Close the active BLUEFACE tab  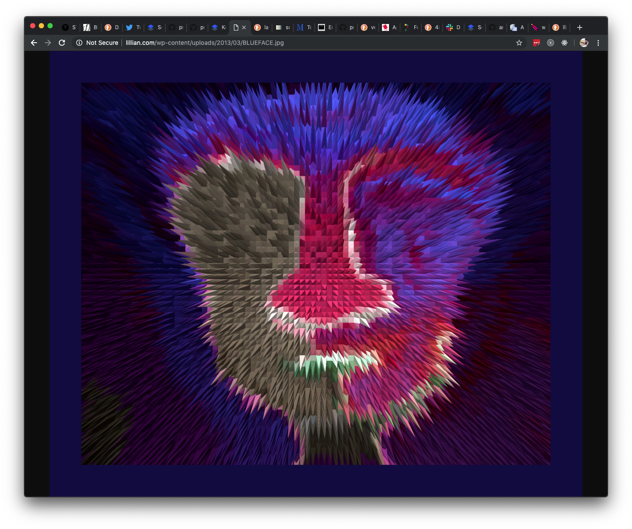click(x=244, y=27)
